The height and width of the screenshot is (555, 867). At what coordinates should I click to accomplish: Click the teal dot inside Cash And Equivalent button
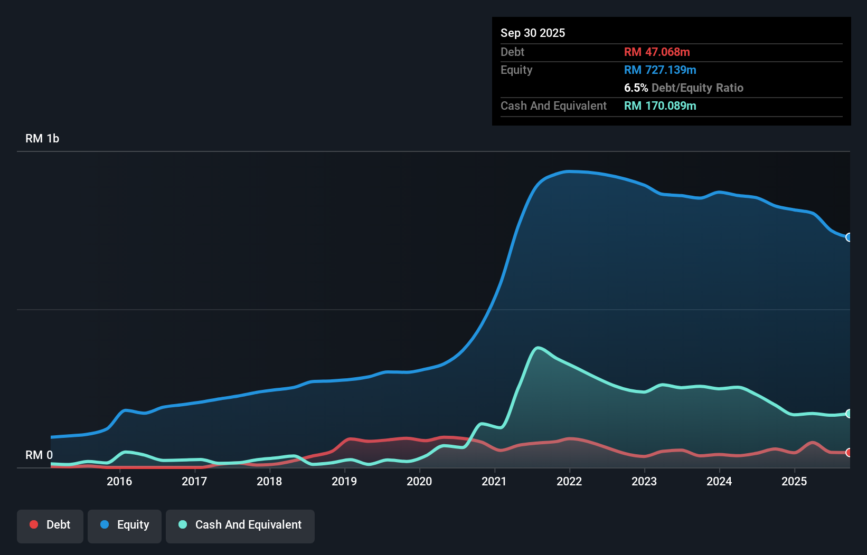182,524
